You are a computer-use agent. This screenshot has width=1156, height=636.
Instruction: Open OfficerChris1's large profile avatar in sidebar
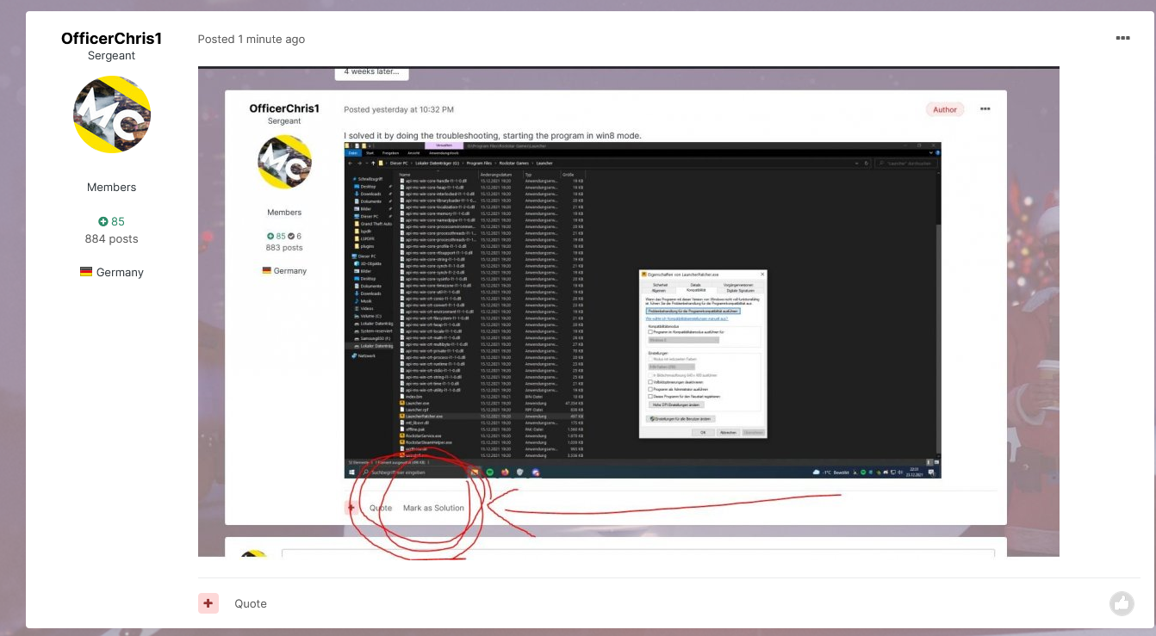point(112,114)
